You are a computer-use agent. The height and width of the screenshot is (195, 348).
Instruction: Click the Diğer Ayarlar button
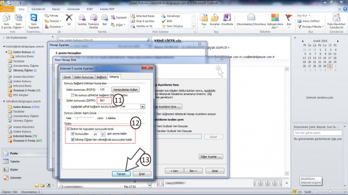point(210,157)
